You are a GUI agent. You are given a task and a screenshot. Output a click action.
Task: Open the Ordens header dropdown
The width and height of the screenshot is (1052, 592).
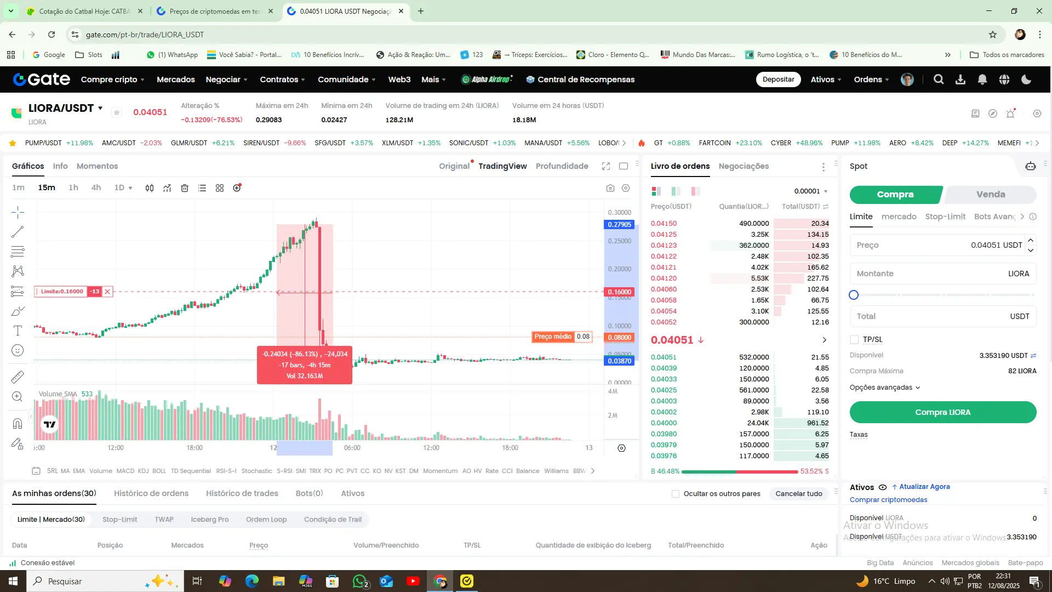pyautogui.click(x=871, y=79)
